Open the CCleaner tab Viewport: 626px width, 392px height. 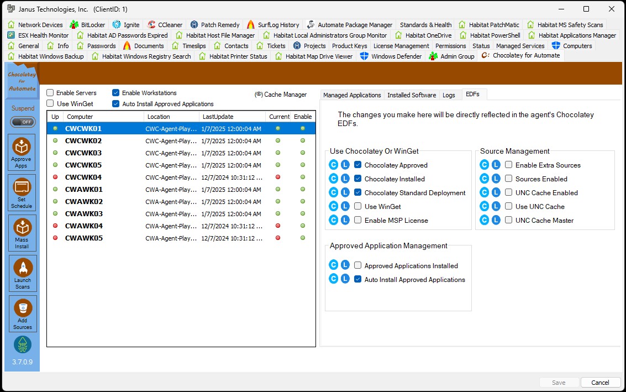pyautogui.click(x=165, y=25)
